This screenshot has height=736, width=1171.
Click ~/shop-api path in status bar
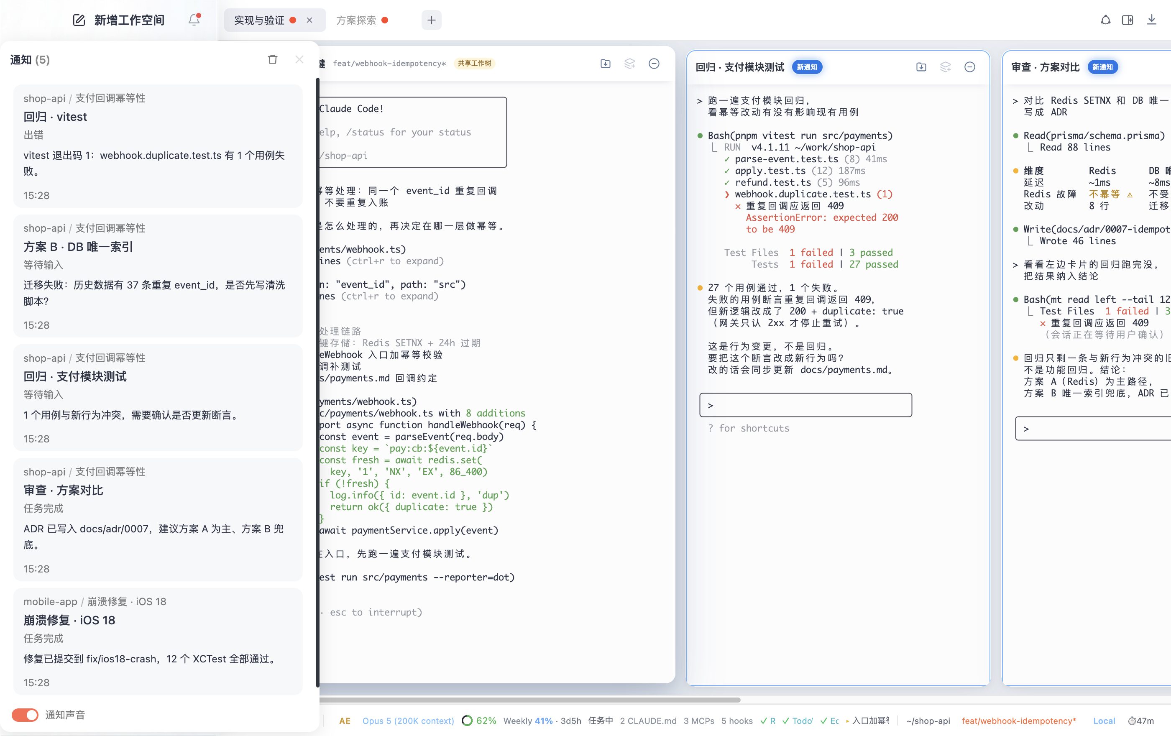click(928, 721)
